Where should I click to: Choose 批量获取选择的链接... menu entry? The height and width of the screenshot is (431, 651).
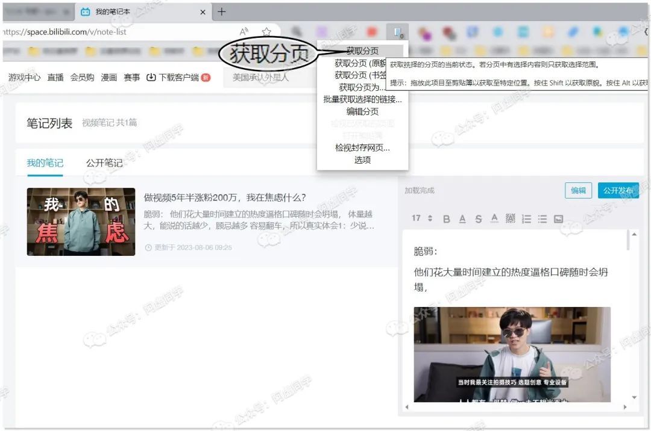(362, 99)
